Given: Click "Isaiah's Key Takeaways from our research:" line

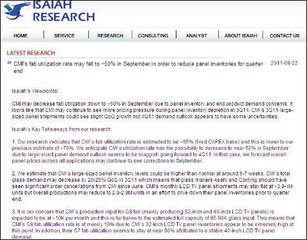Looking at the screenshot, I should (x=61, y=129).
